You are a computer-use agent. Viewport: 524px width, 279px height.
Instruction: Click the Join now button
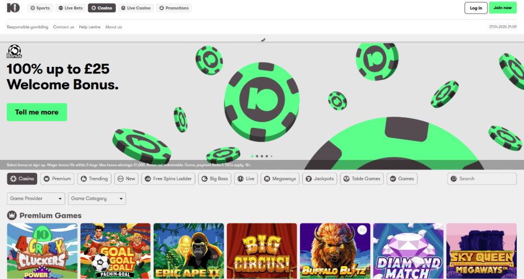(503, 8)
